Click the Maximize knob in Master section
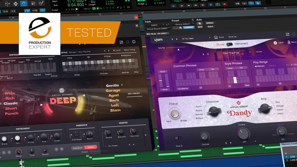The width and height of the screenshot is (297, 167). pyautogui.click(x=133, y=131)
